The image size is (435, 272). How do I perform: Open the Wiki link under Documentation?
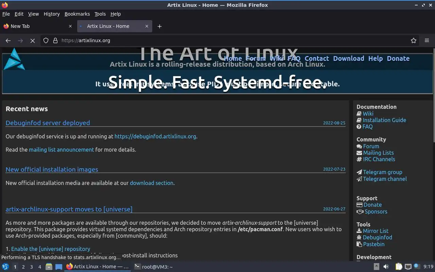coord(368,114)
